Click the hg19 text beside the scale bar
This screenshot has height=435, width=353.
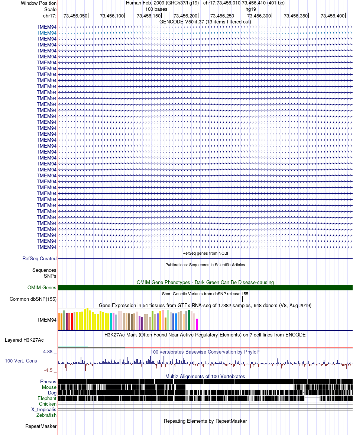click(251, 9)
